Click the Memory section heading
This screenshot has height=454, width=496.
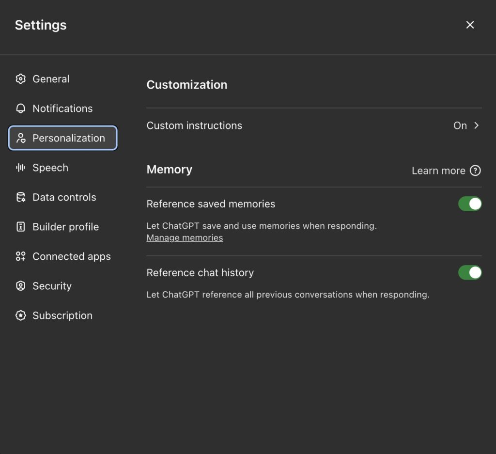pyautogui.click(x=169, y=170)
